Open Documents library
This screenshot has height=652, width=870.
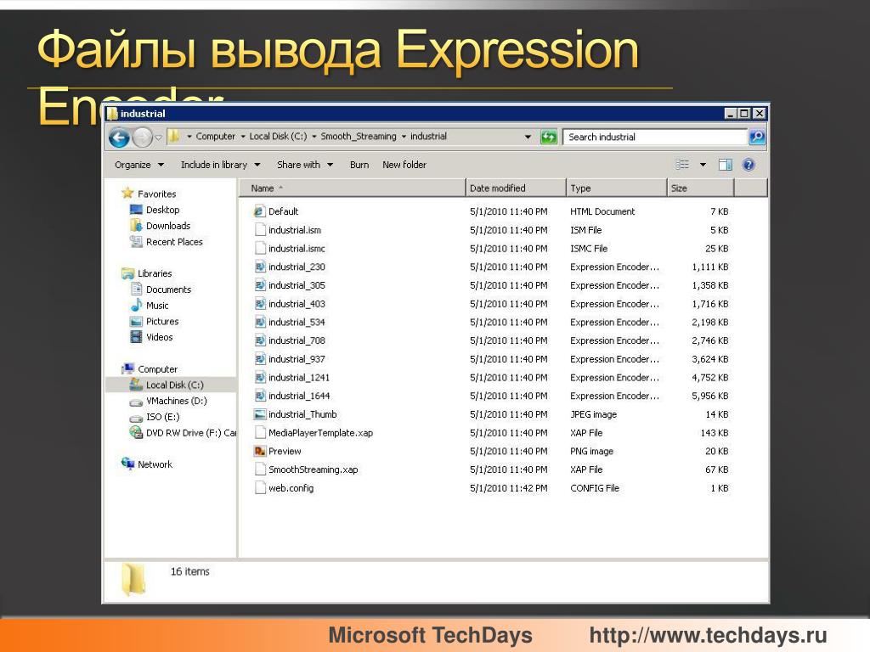pos(168,289)
